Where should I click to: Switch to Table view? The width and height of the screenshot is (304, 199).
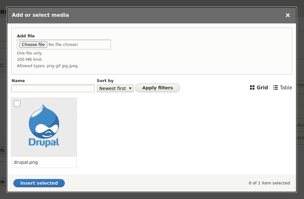coord(282,87)
